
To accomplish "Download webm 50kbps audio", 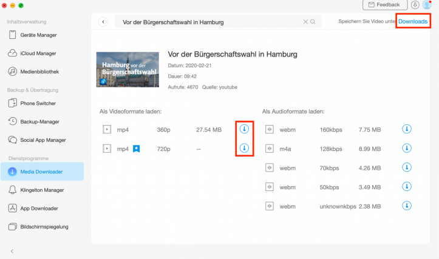I will click(407, 187).
